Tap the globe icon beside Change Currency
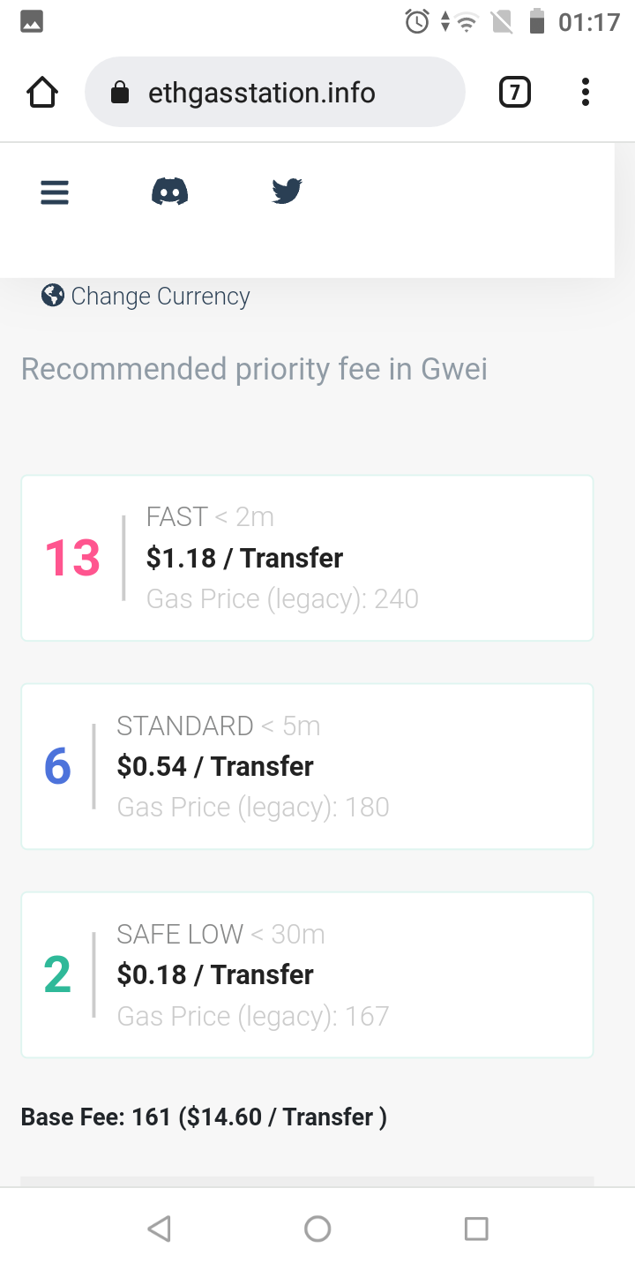 [x=53, y=296]
